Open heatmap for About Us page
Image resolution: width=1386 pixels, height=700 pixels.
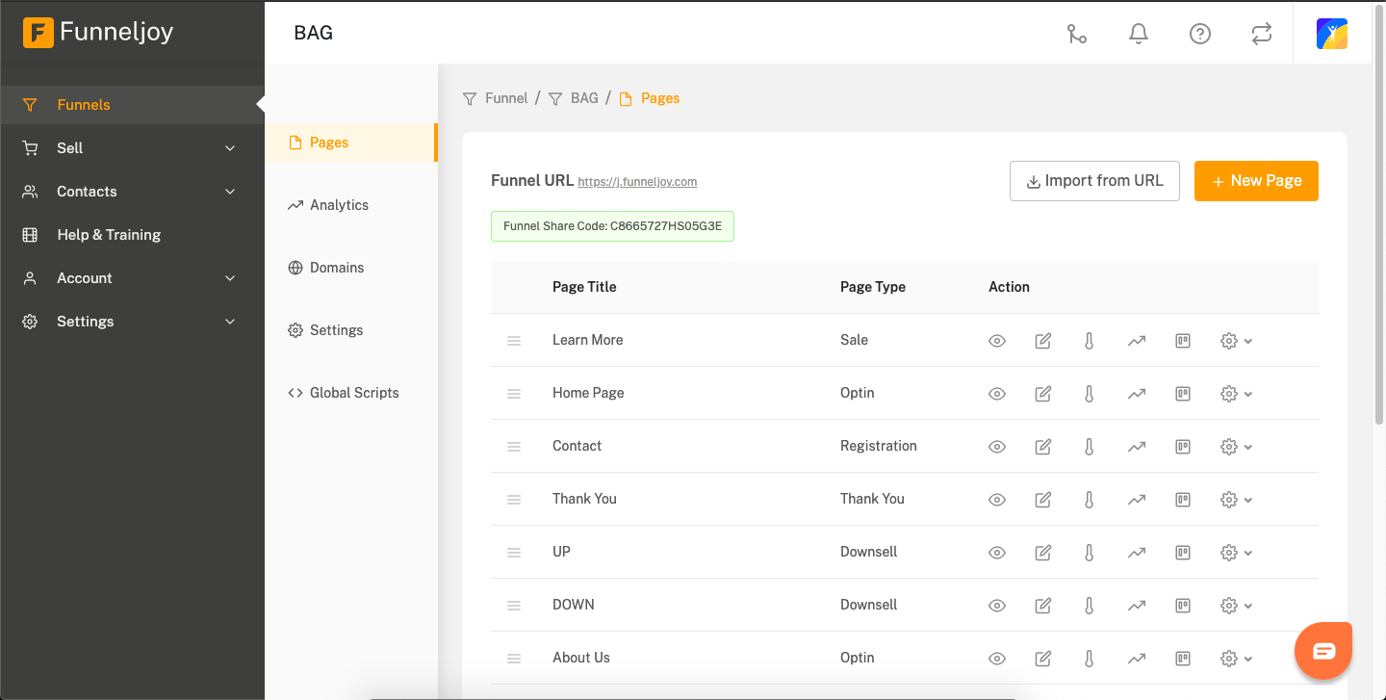tap(1090, 659)
